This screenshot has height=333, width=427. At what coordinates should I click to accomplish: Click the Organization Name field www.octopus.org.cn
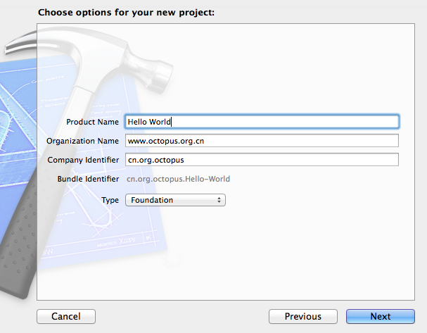coord(262,141)
